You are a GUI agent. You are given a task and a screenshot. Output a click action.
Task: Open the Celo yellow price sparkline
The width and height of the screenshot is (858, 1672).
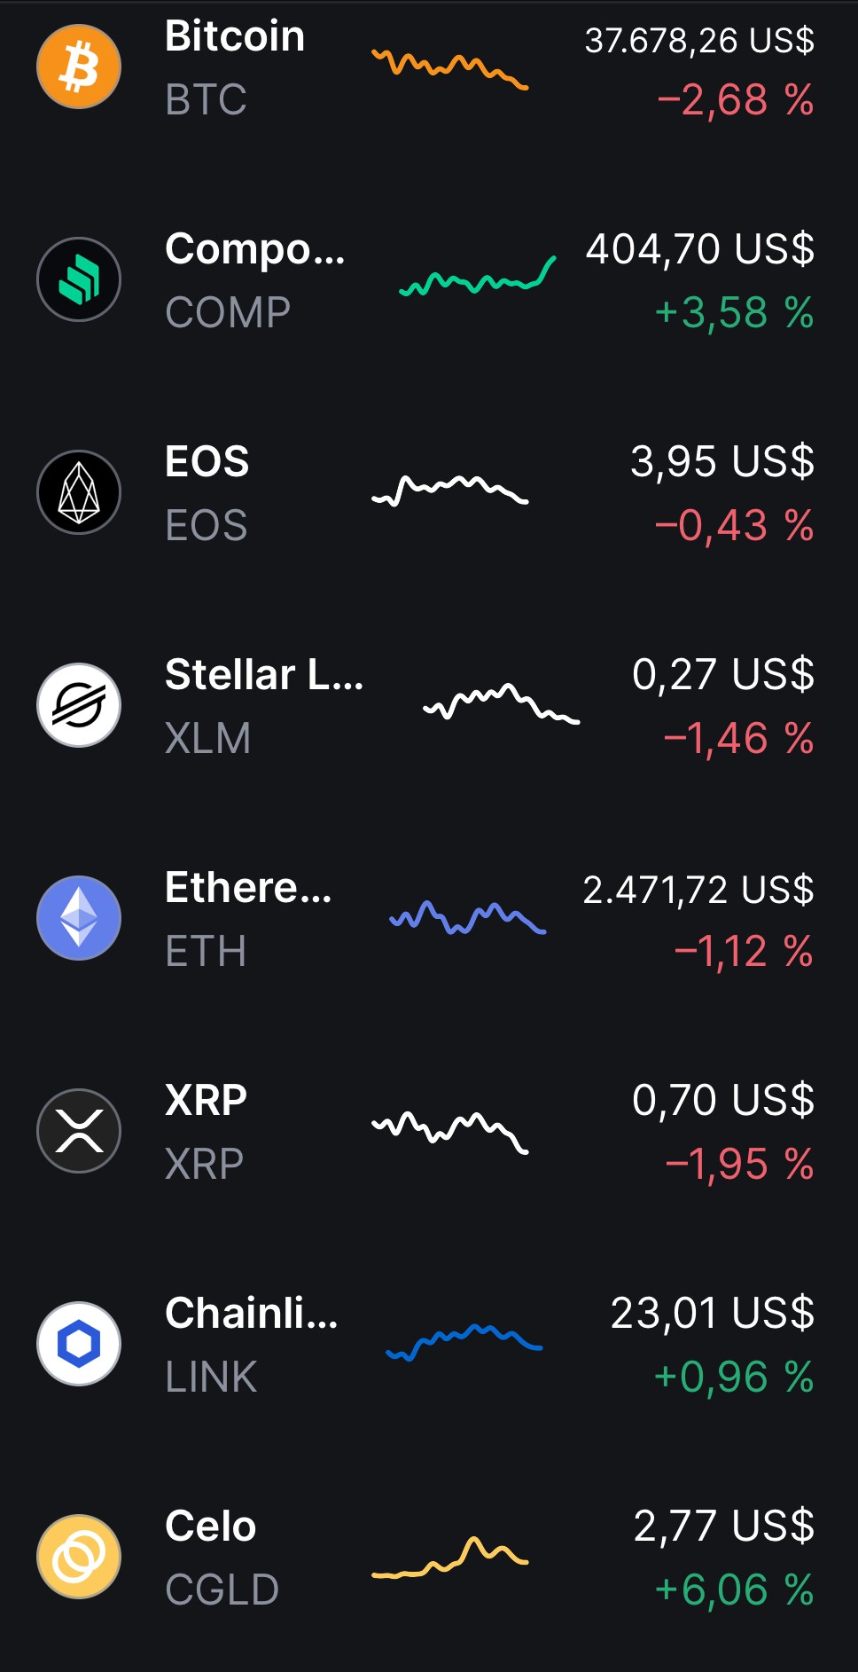pos(449,1558)
